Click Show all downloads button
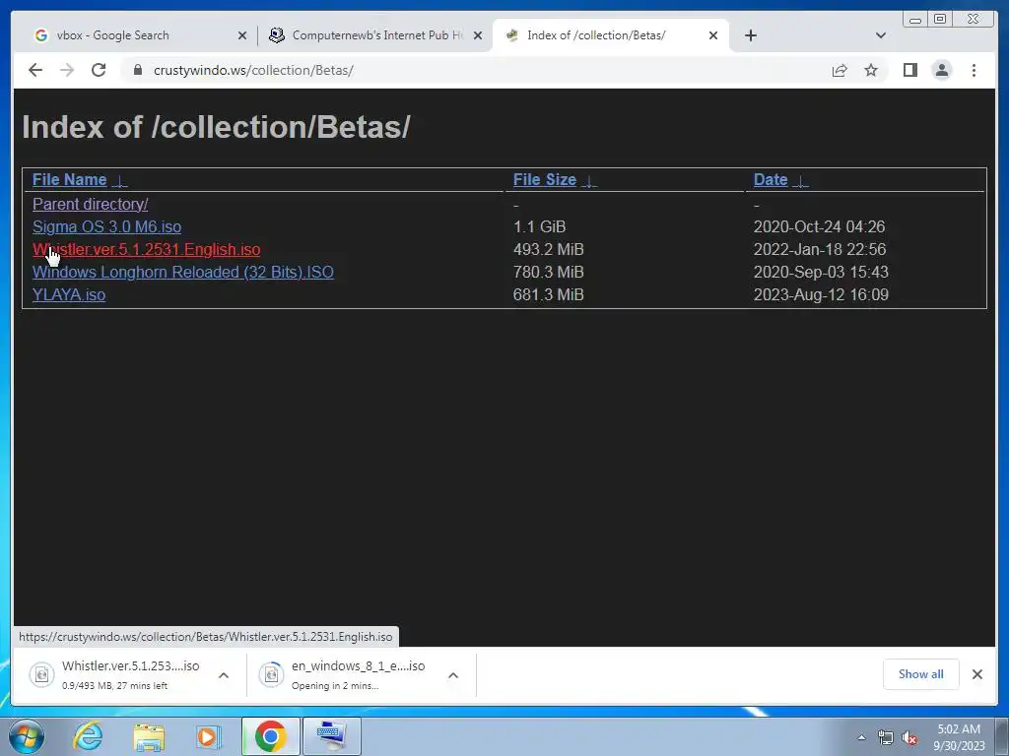The image size is (1009, 756). (x=921, y=673)
